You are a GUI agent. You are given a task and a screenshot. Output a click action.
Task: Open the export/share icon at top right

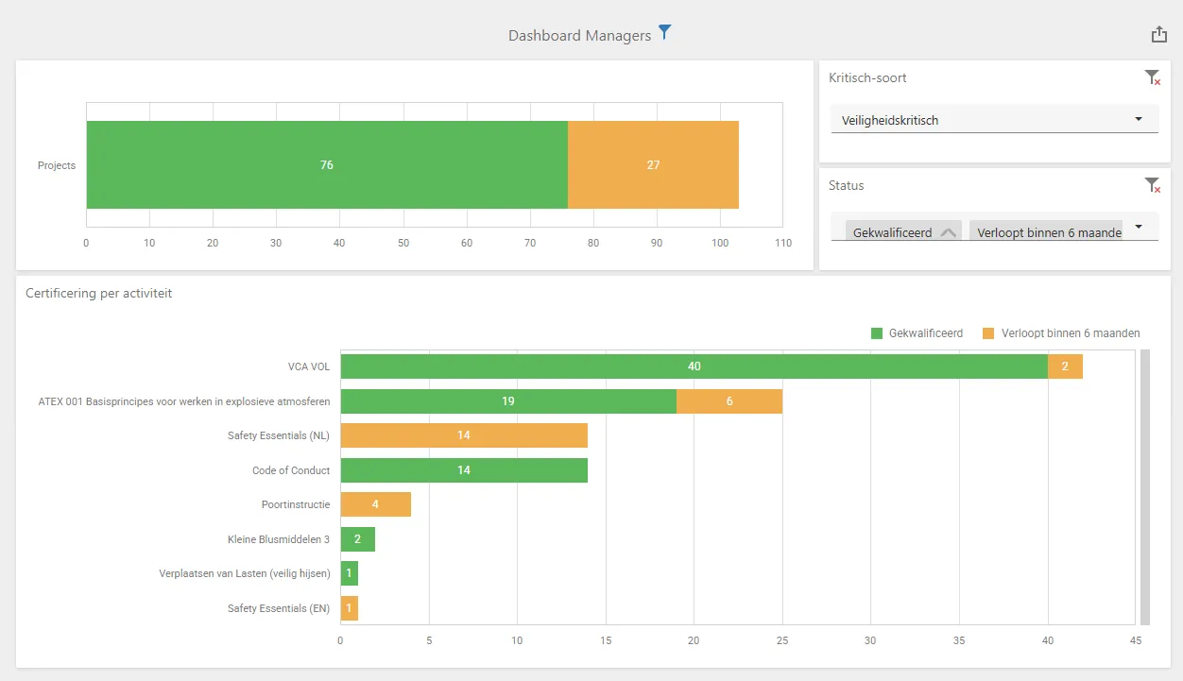(x=1159, y=35)
